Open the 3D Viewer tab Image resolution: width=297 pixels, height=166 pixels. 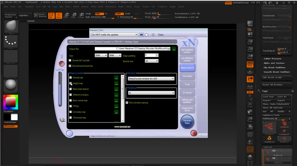click(x=187, y=93)
